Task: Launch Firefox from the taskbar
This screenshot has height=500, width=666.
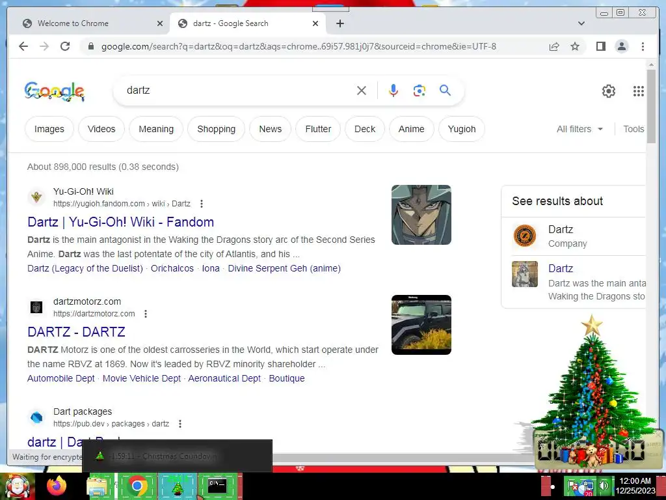Action: pos(57,486)
